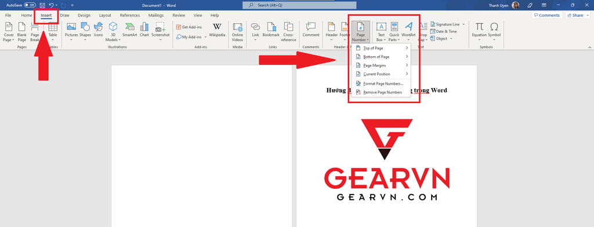Open the Undo history dropdown arrow
Image resolution: width=594 pixels, height=227 pixels.
tap(56, 6)
